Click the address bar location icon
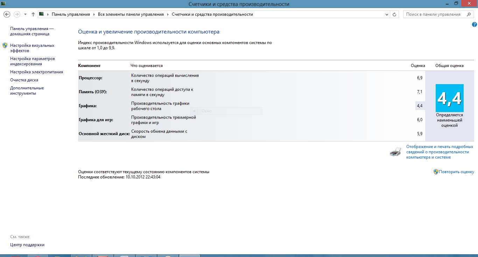Image resolution: width=478 pixels, height=257 pixels. (x=41, y=14)
